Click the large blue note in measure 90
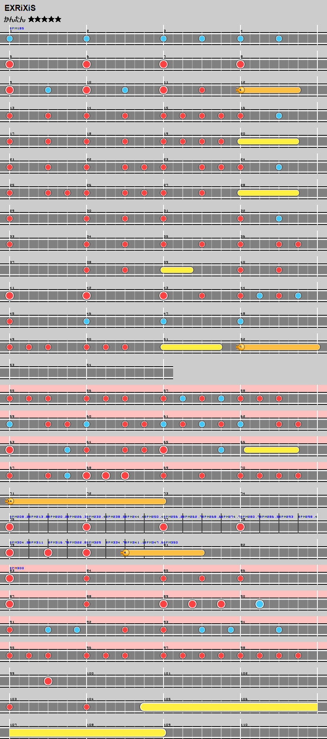This screenshot has height=739, width=327. click(x=260, y=604)
